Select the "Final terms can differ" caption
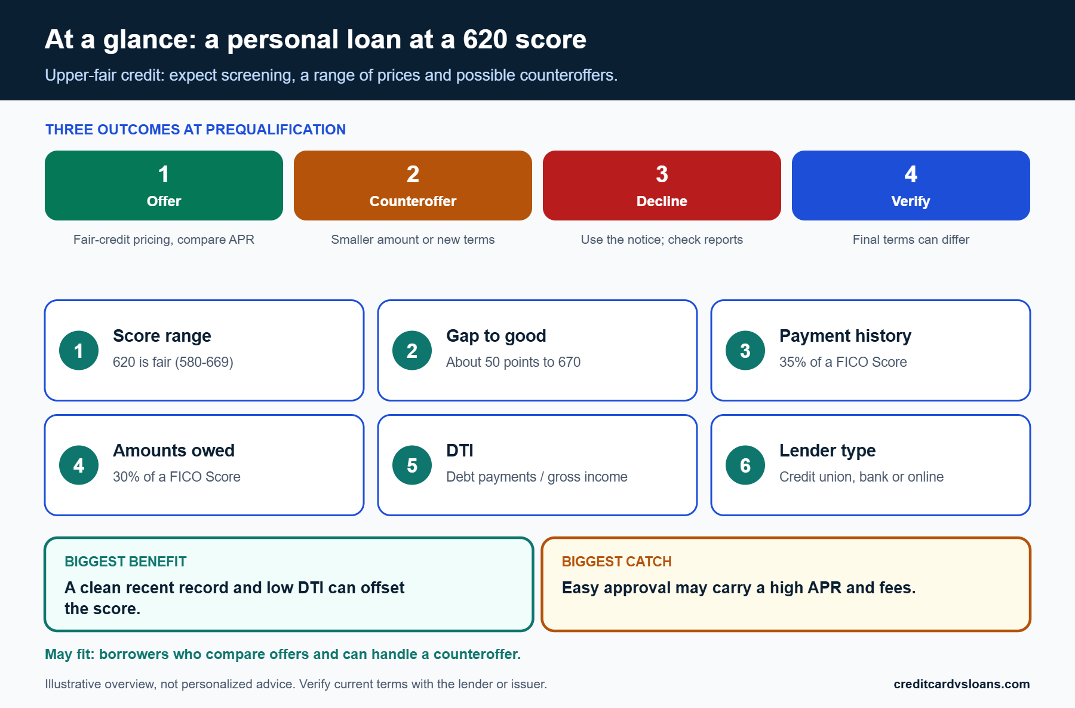The height and width of the screenshot is (708, 1075). (x=911, y=240)
